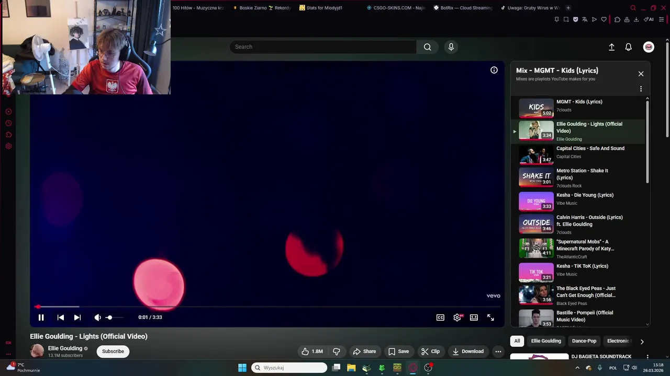Image resolution: width=670 pixels, height=376 pixels.
Task: Adjust the player volume slider
Action: pyautogui.click(x=115, y=318)
